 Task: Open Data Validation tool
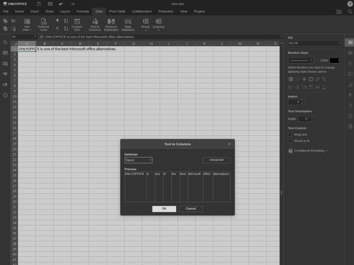click(128, 25)
